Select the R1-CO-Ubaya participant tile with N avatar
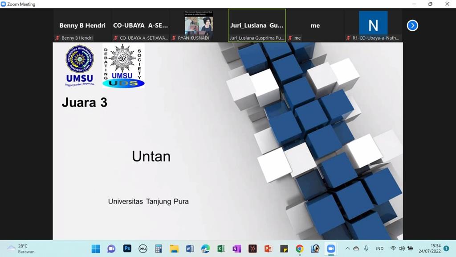The width and height of the screenshot is (456, 257). (x=373, y=25)
